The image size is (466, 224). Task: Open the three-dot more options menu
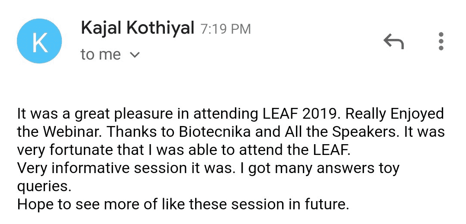pos(441,41)
